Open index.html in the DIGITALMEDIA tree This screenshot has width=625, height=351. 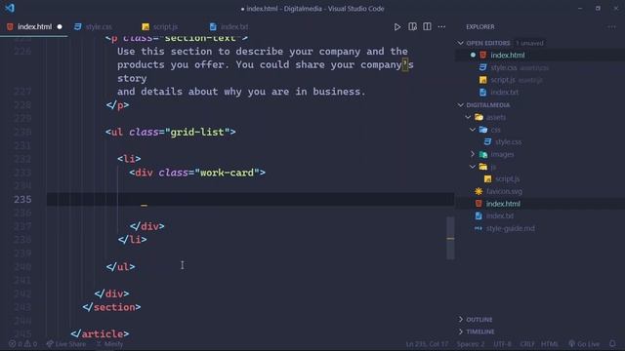(x=503, y=204)
